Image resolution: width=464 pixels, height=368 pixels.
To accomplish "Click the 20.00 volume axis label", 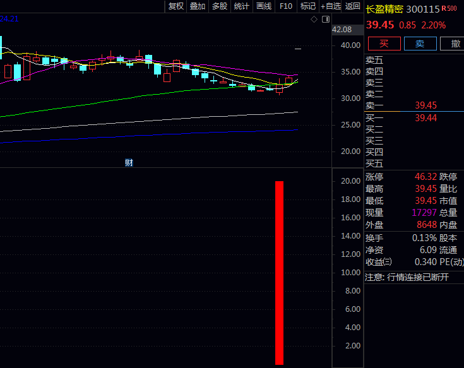I will tap(350, 181).
